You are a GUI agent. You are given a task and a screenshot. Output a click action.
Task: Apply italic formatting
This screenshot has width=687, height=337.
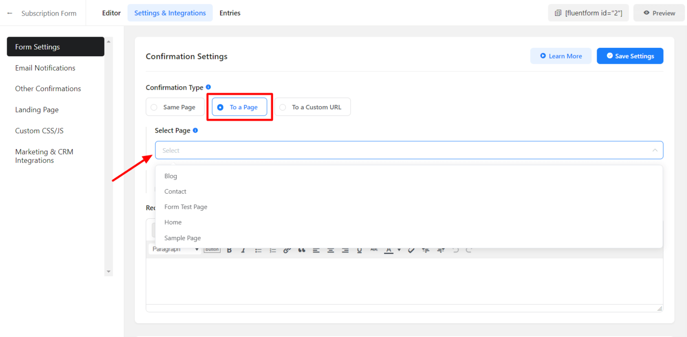(243, 249)
